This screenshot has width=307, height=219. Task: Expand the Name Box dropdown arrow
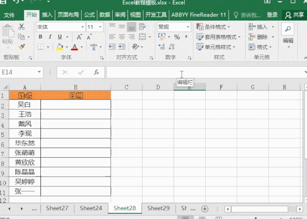coord(39,72)
